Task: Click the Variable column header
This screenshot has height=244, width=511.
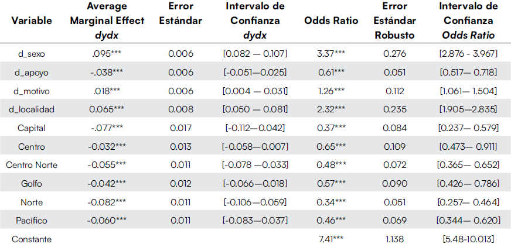Action: point(32,20)
